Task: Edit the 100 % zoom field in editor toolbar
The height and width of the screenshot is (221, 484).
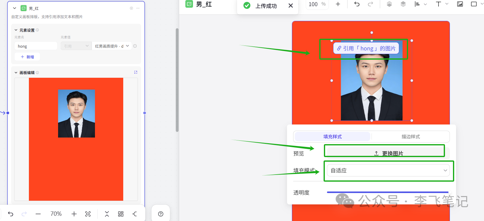Action: (x=317, y=4)
